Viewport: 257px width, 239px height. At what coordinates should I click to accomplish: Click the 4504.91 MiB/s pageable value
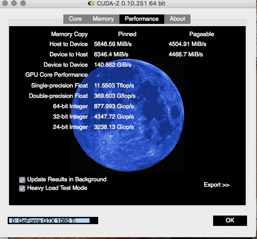click(187, 44)
